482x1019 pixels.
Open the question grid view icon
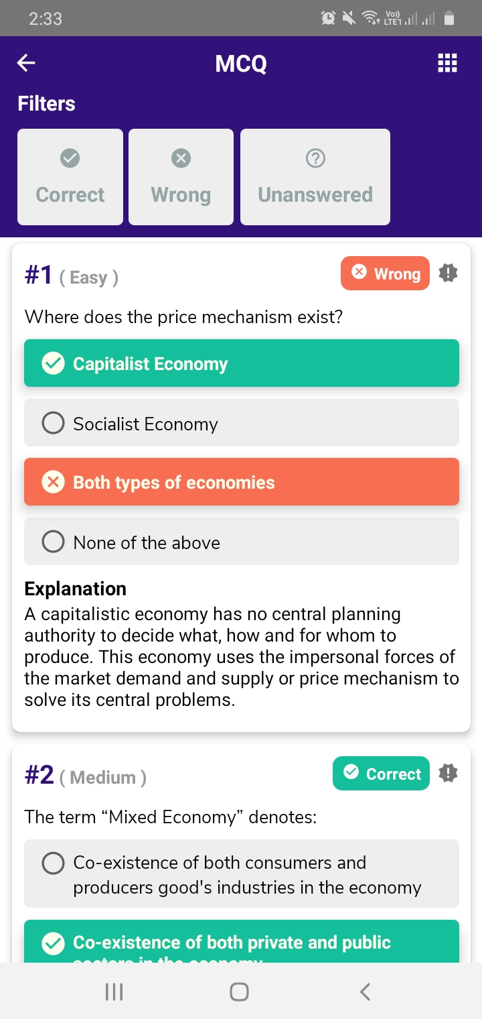click(447, 63)
